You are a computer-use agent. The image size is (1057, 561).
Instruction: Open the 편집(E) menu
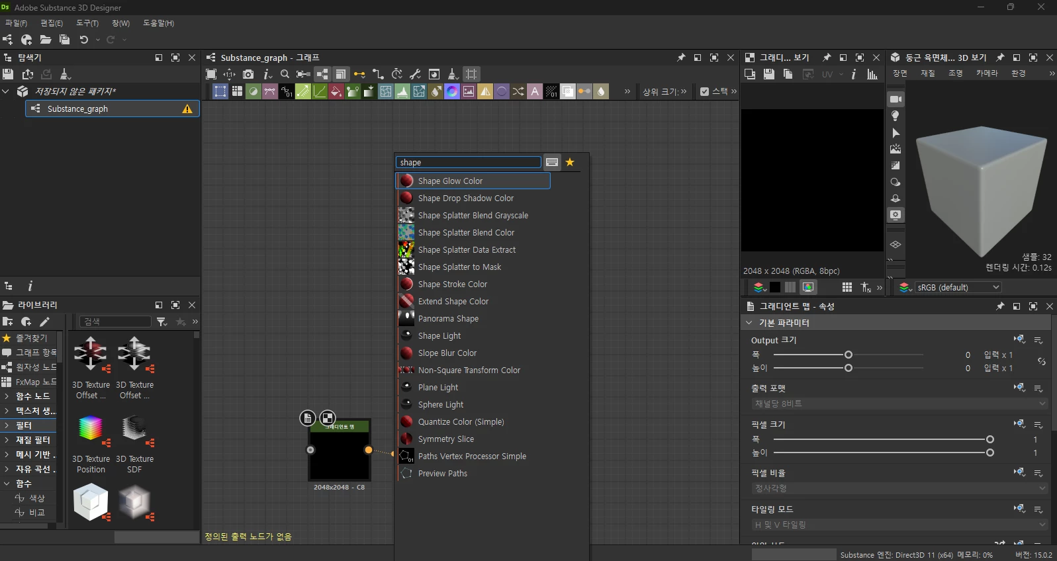(52, 23)
